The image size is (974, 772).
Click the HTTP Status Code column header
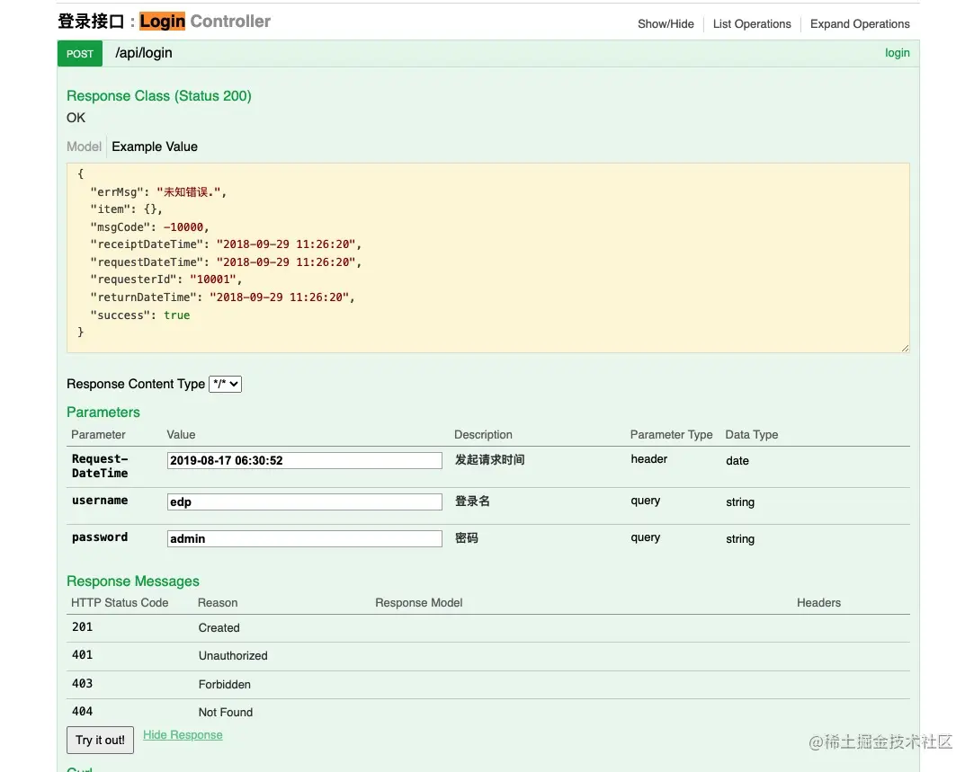point(120,602)
